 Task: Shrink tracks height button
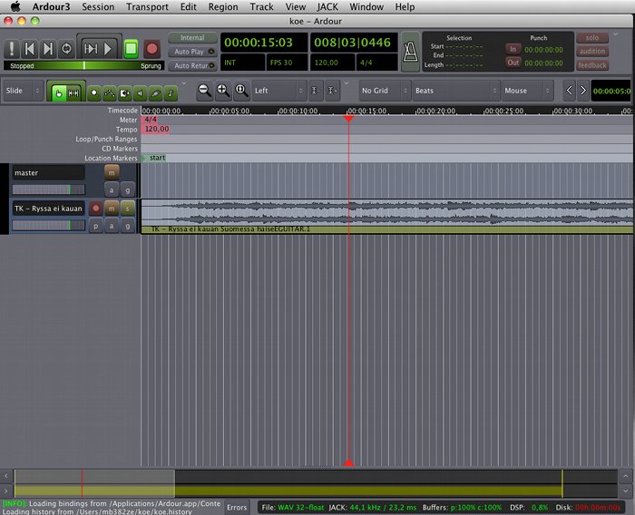(316, 91)
